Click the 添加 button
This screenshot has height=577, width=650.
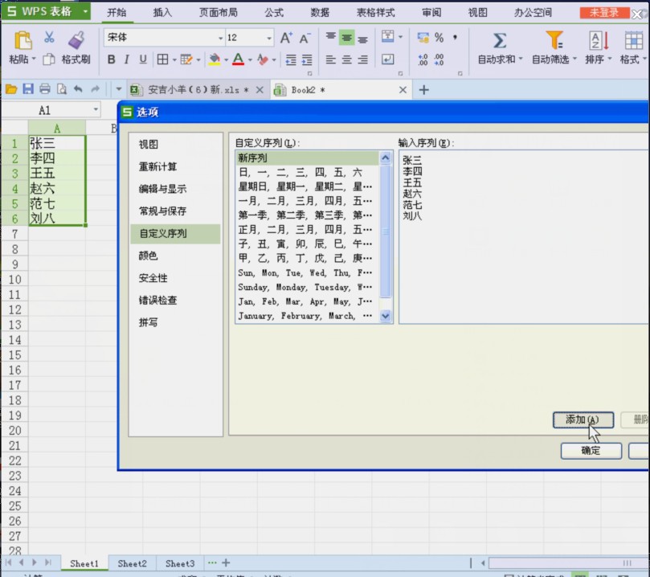point(583,419)
